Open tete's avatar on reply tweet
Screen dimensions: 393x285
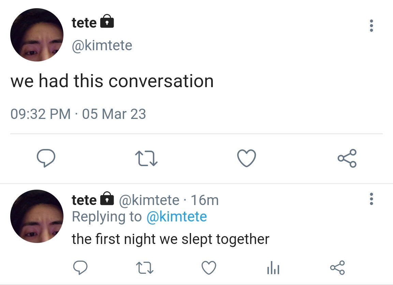click(x=37, y=216)
